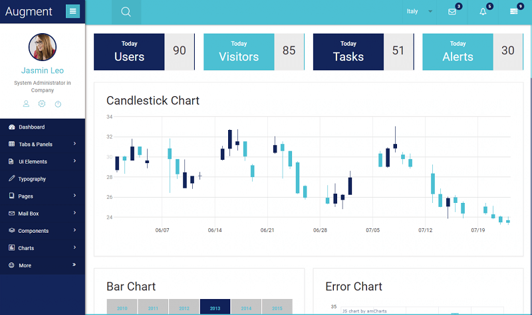Open messages envelope icon in top bar
This screenshot has height=315, width=532.
pyautogui.click(x=452, y=12)
